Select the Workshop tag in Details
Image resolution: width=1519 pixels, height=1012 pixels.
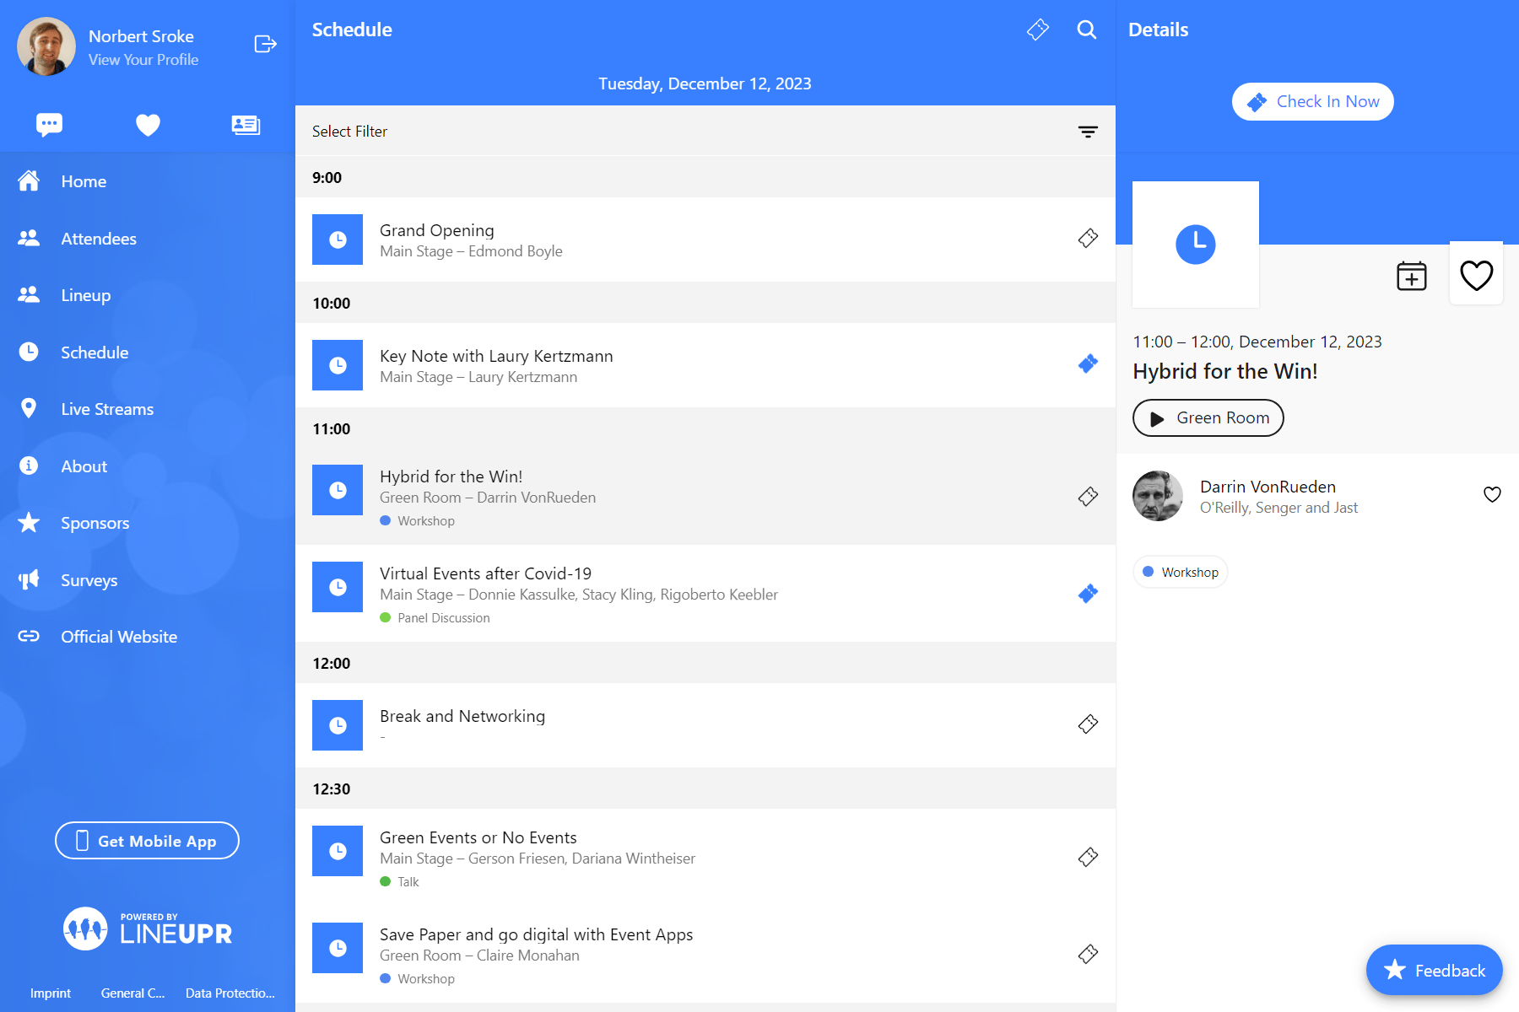click(1180, 572)
